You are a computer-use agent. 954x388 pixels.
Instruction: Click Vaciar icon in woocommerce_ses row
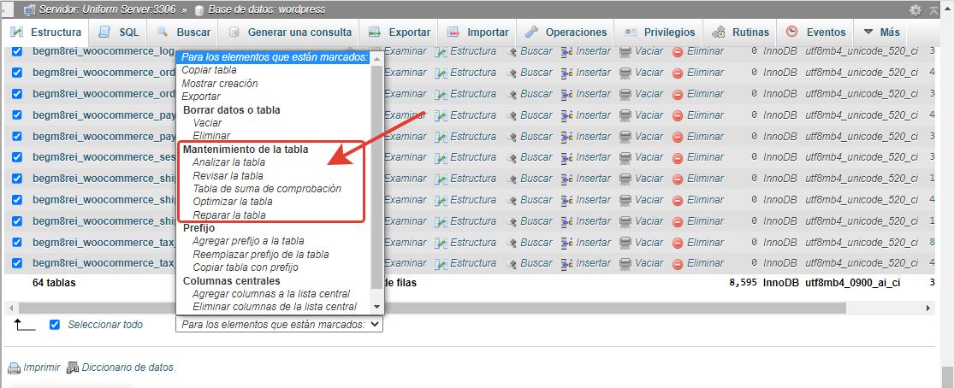pos(625,157)
